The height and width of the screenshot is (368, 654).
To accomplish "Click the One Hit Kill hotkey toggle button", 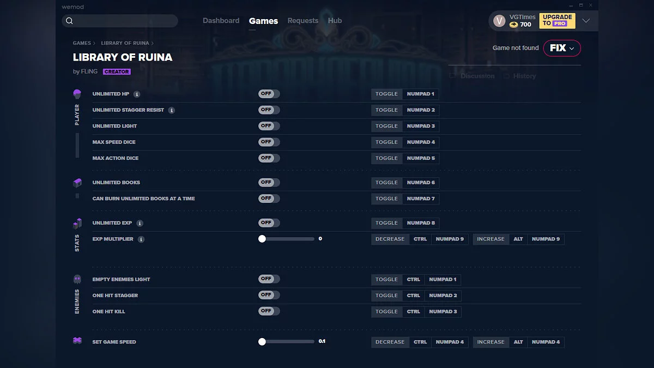I will coord(387,312).
